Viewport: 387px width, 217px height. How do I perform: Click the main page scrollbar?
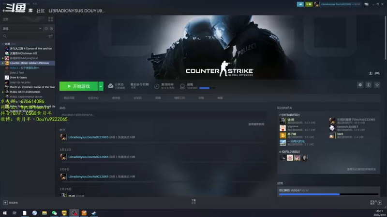coord(385,37)
